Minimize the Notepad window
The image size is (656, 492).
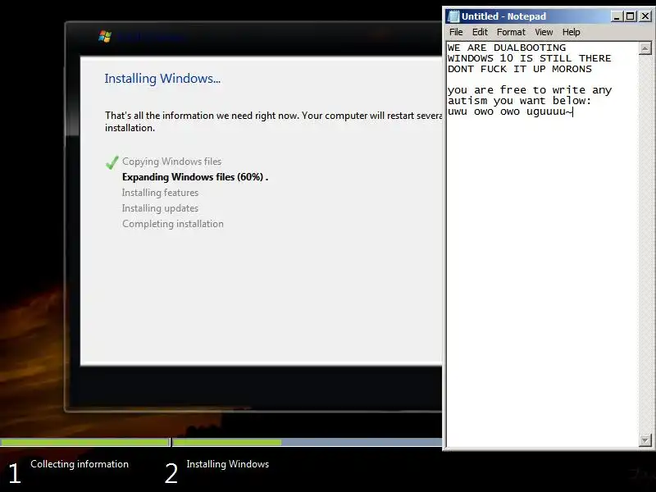tap(617, 16)
